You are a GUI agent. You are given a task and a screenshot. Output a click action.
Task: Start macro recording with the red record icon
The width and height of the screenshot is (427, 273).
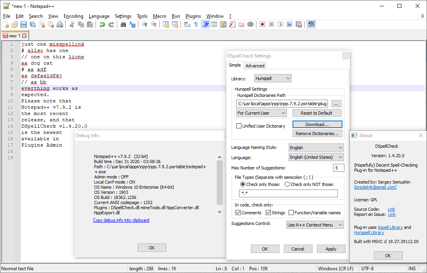(262, 24)
